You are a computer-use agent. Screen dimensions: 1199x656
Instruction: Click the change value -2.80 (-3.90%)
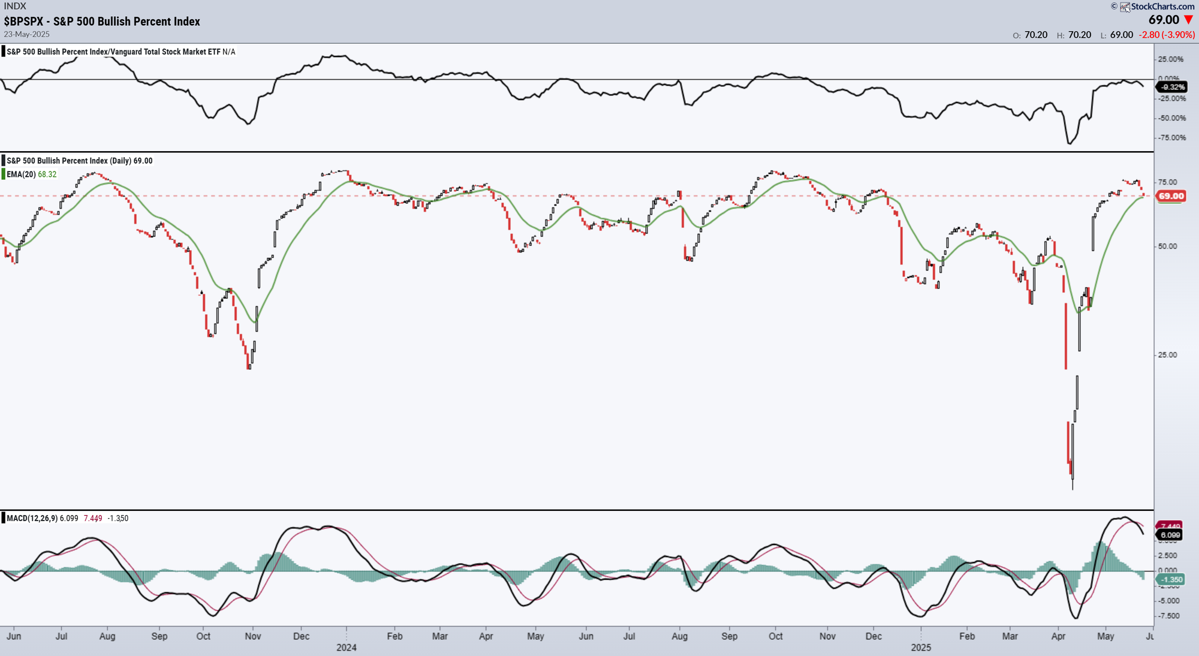point(1167,35)
